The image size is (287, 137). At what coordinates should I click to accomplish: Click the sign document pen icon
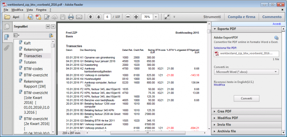[x=47, y=17]
